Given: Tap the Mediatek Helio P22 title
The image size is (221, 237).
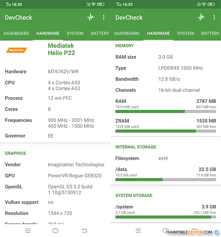Looking at the screenshot, I should [x=62, y=49].
